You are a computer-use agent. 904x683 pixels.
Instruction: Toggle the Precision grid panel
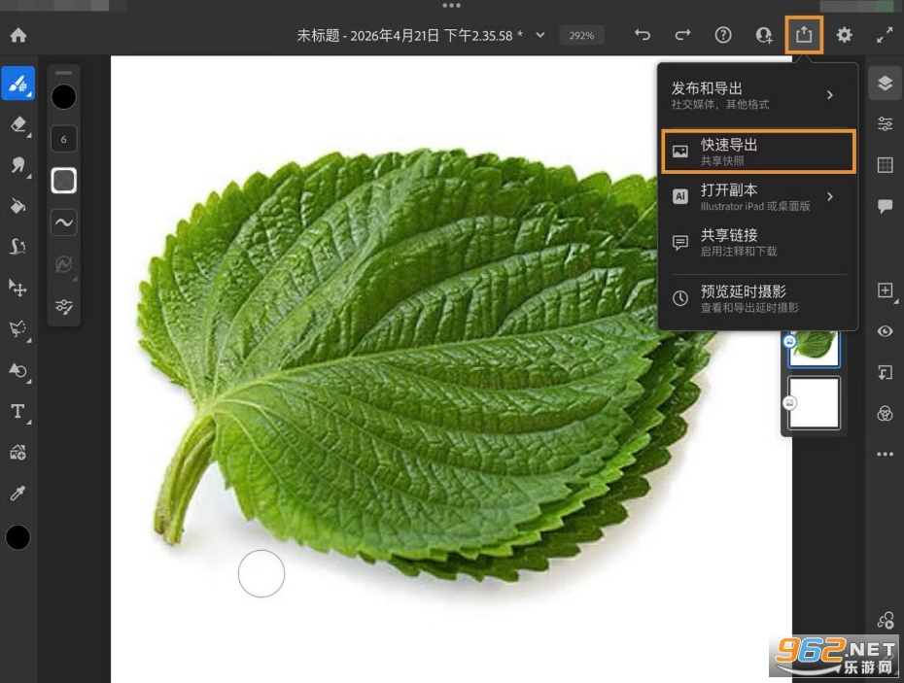pyautogui.click(x=885, y=165)
